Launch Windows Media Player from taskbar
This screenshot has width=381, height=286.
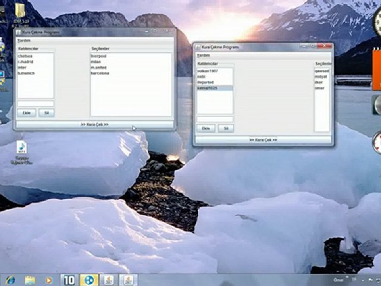[x=49, y=280]
